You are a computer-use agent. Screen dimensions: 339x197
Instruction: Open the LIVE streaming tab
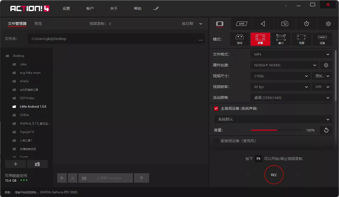pos(242,24)
